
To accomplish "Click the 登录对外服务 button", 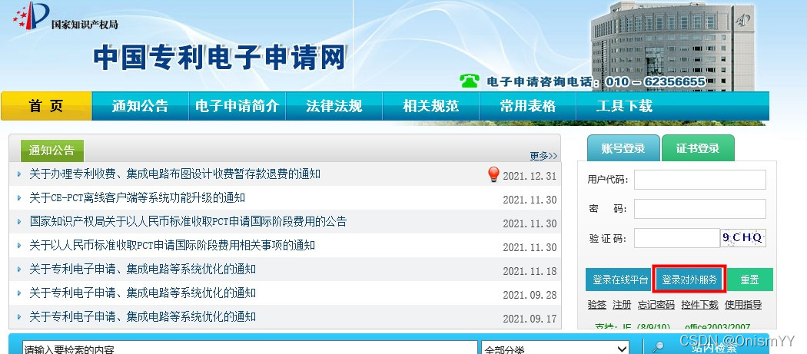I will 689,280.
